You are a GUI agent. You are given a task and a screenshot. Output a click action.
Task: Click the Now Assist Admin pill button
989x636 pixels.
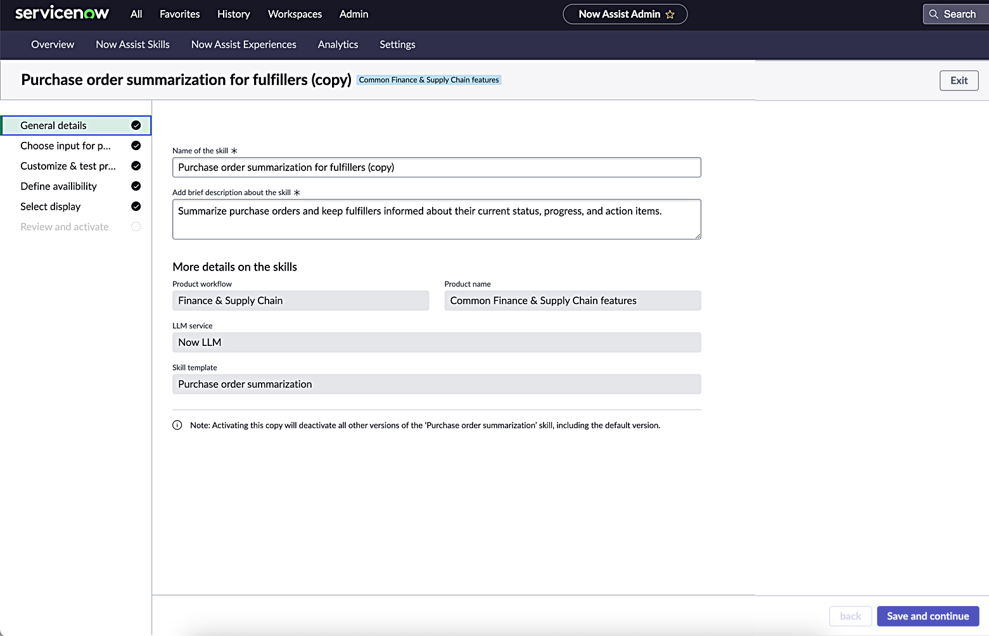click(x=625, y=14)
